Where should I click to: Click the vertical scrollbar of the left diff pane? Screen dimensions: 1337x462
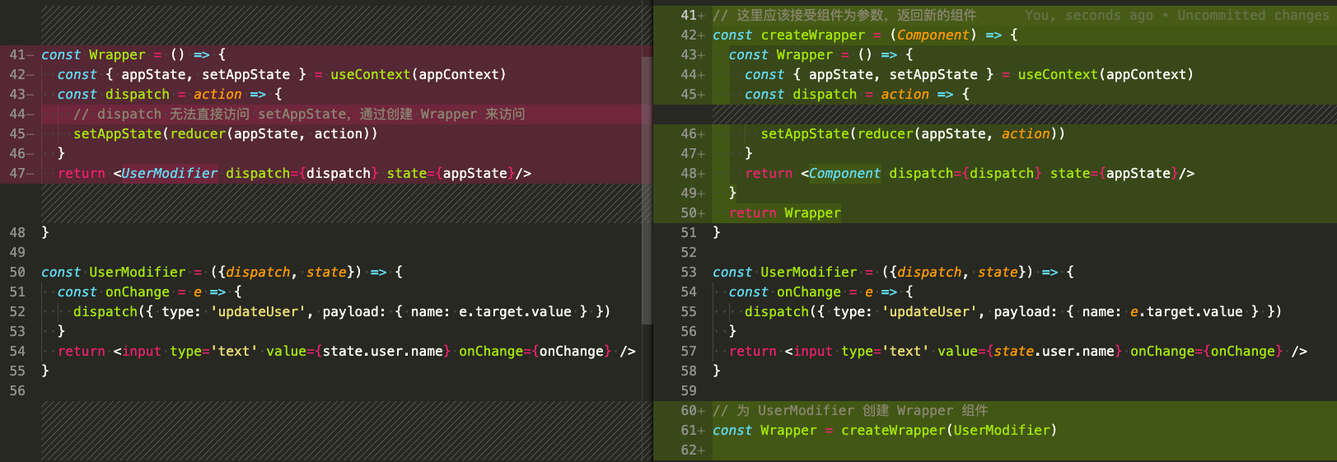coord(647,189)
